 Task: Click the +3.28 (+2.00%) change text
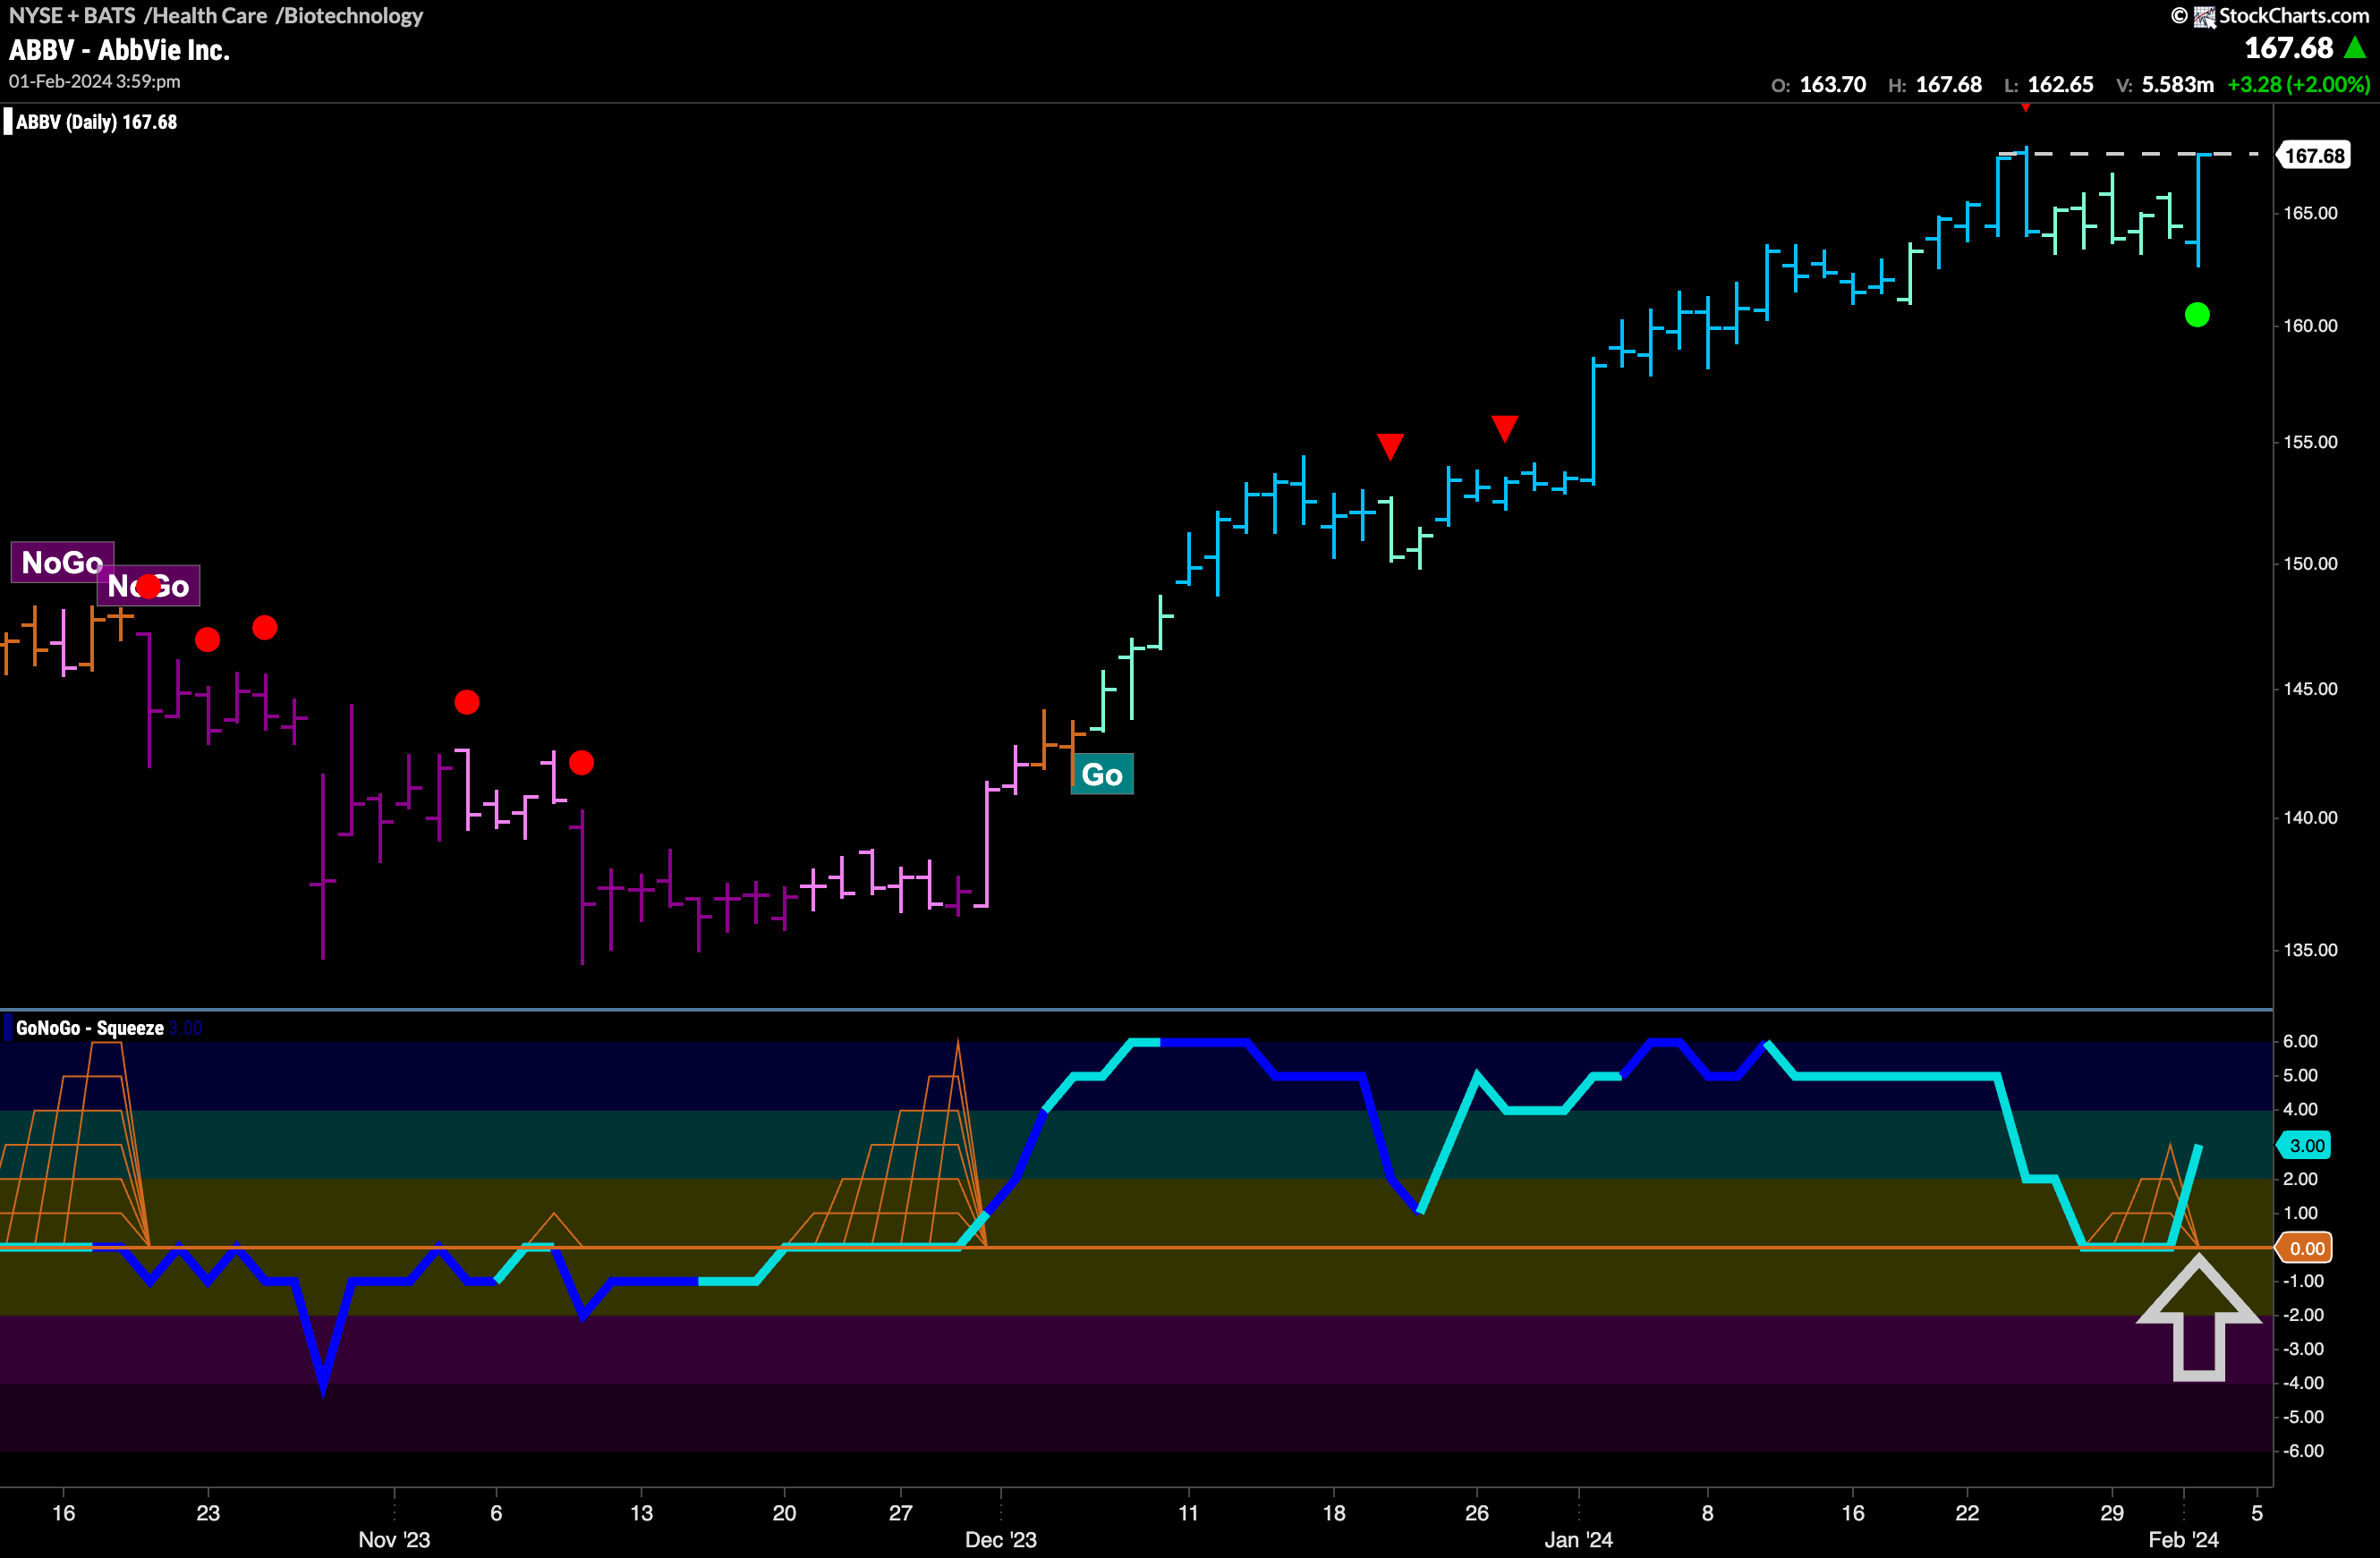coord(2299,85)
